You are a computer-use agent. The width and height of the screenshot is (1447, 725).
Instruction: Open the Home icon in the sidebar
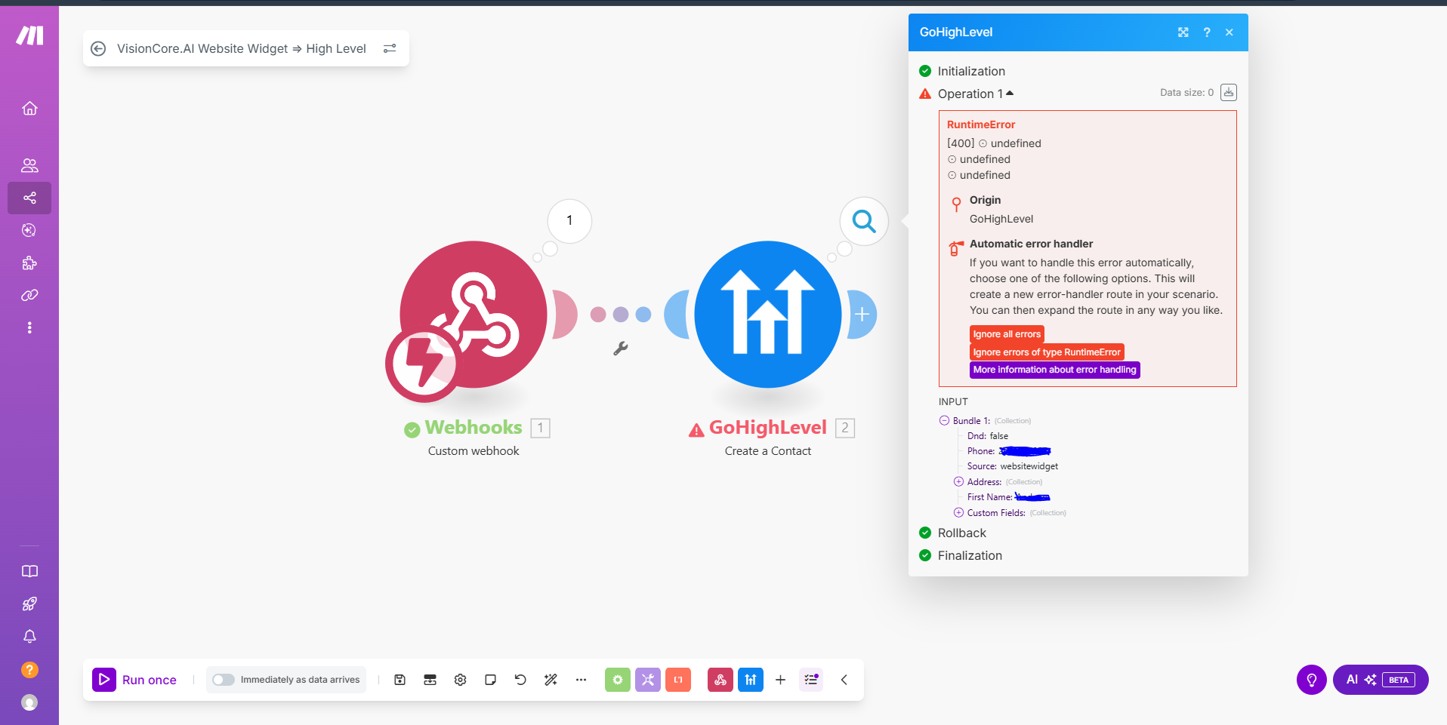(x=29, y=109)
